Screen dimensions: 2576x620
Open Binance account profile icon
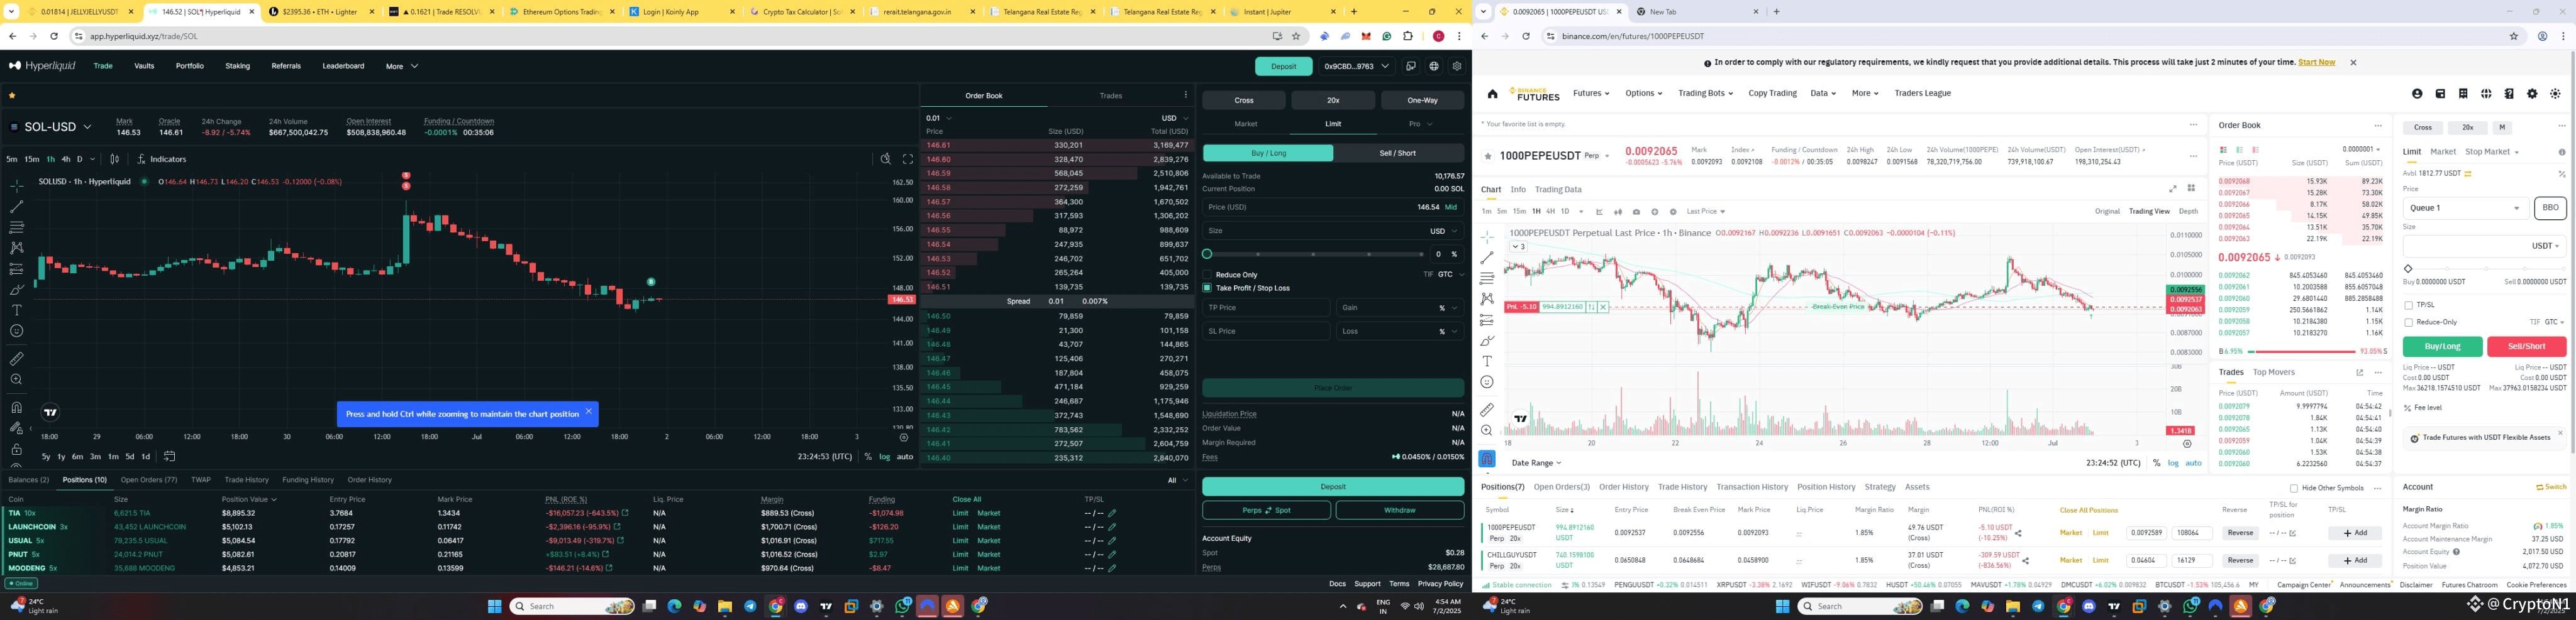(2417, 94)
